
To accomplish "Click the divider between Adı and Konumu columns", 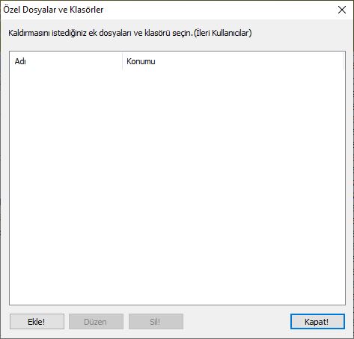I will (123, 61).
